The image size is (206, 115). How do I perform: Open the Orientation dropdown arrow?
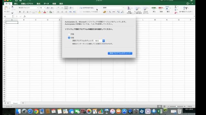click(x=73, y=8)
